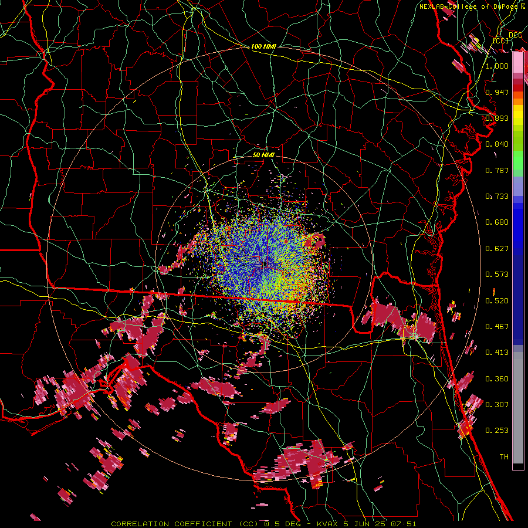Click the "CORRELATION COEFFICIENT (CC)" caption at the bottom
This screenshot has width=528, height=528.
(x=184, y=524)
